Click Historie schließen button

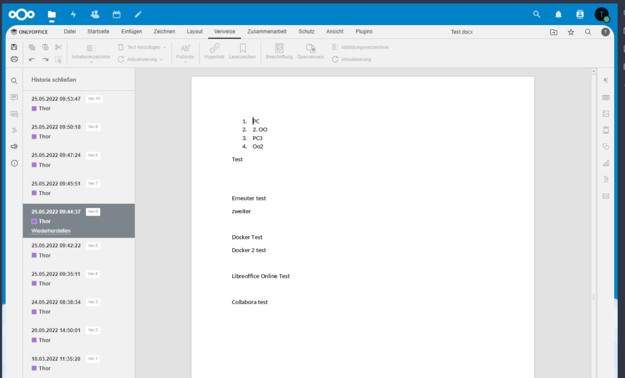click(x=54, y=80)
